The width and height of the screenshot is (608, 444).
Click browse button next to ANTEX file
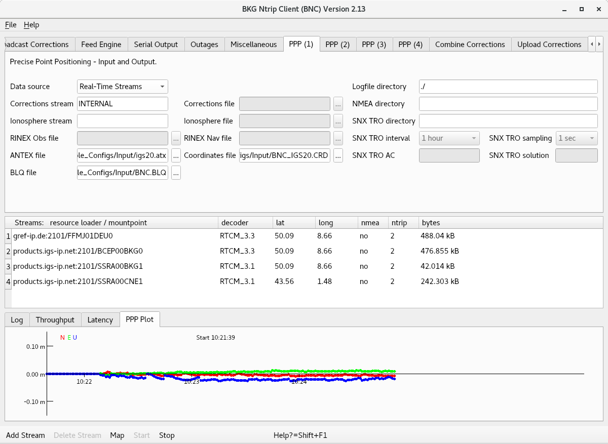click(x=176, y=155)
